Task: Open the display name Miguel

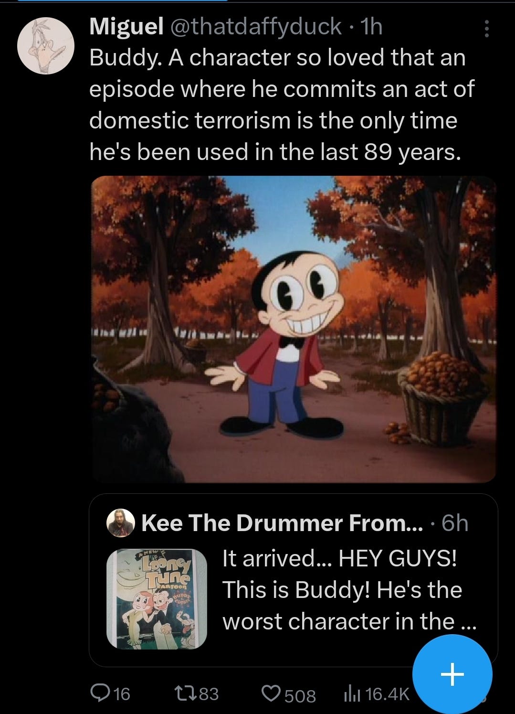Action: [126, 27]
